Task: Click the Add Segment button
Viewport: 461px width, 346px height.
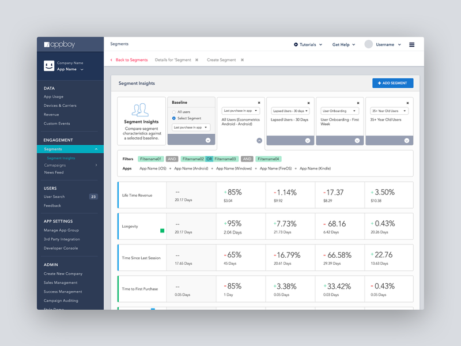Action: coord(392,83)
